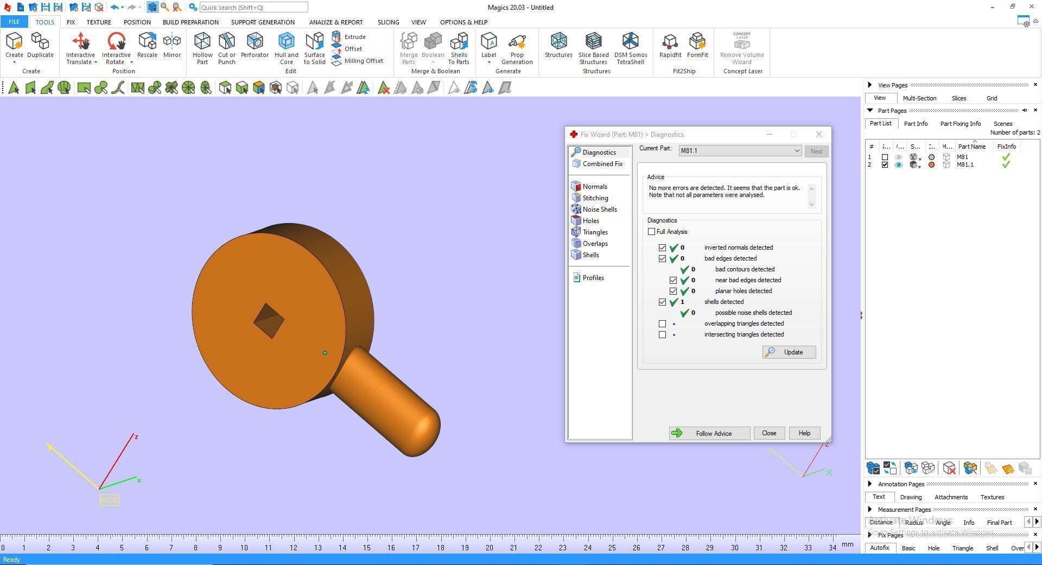Open Interactive Translate dropdown arrow

(96, 62)
